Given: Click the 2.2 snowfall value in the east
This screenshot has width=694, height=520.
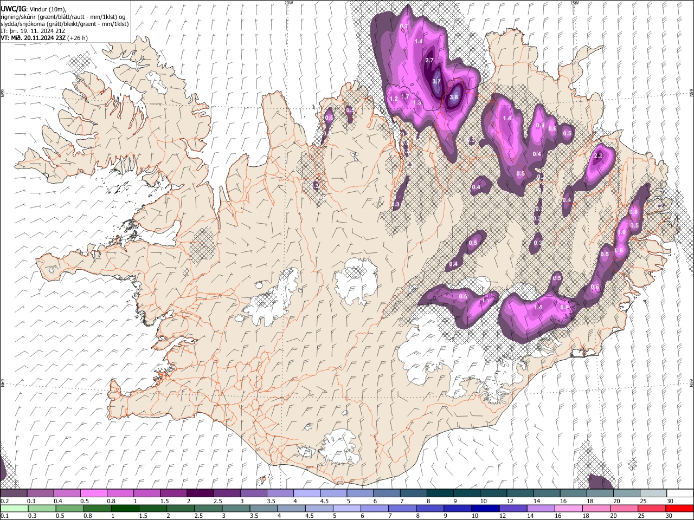Looking at the screenshot, I should [599, 156].
